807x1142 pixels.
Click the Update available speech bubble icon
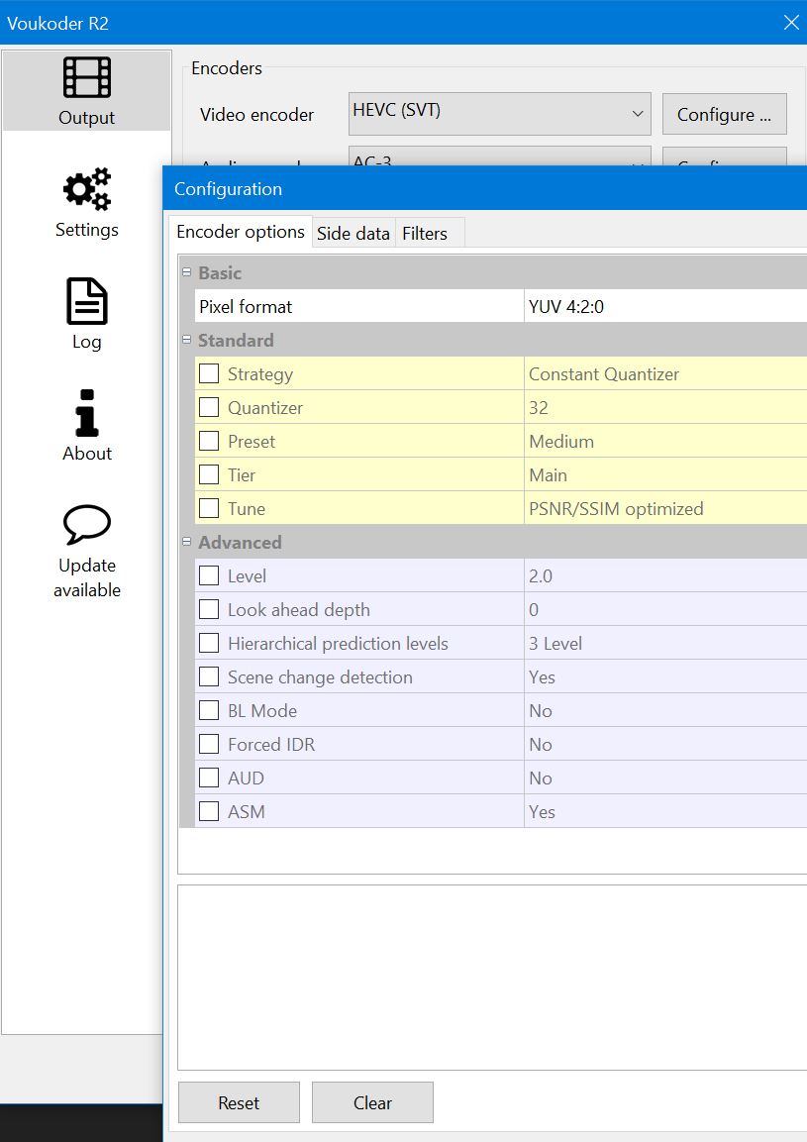tap(87, 525)
